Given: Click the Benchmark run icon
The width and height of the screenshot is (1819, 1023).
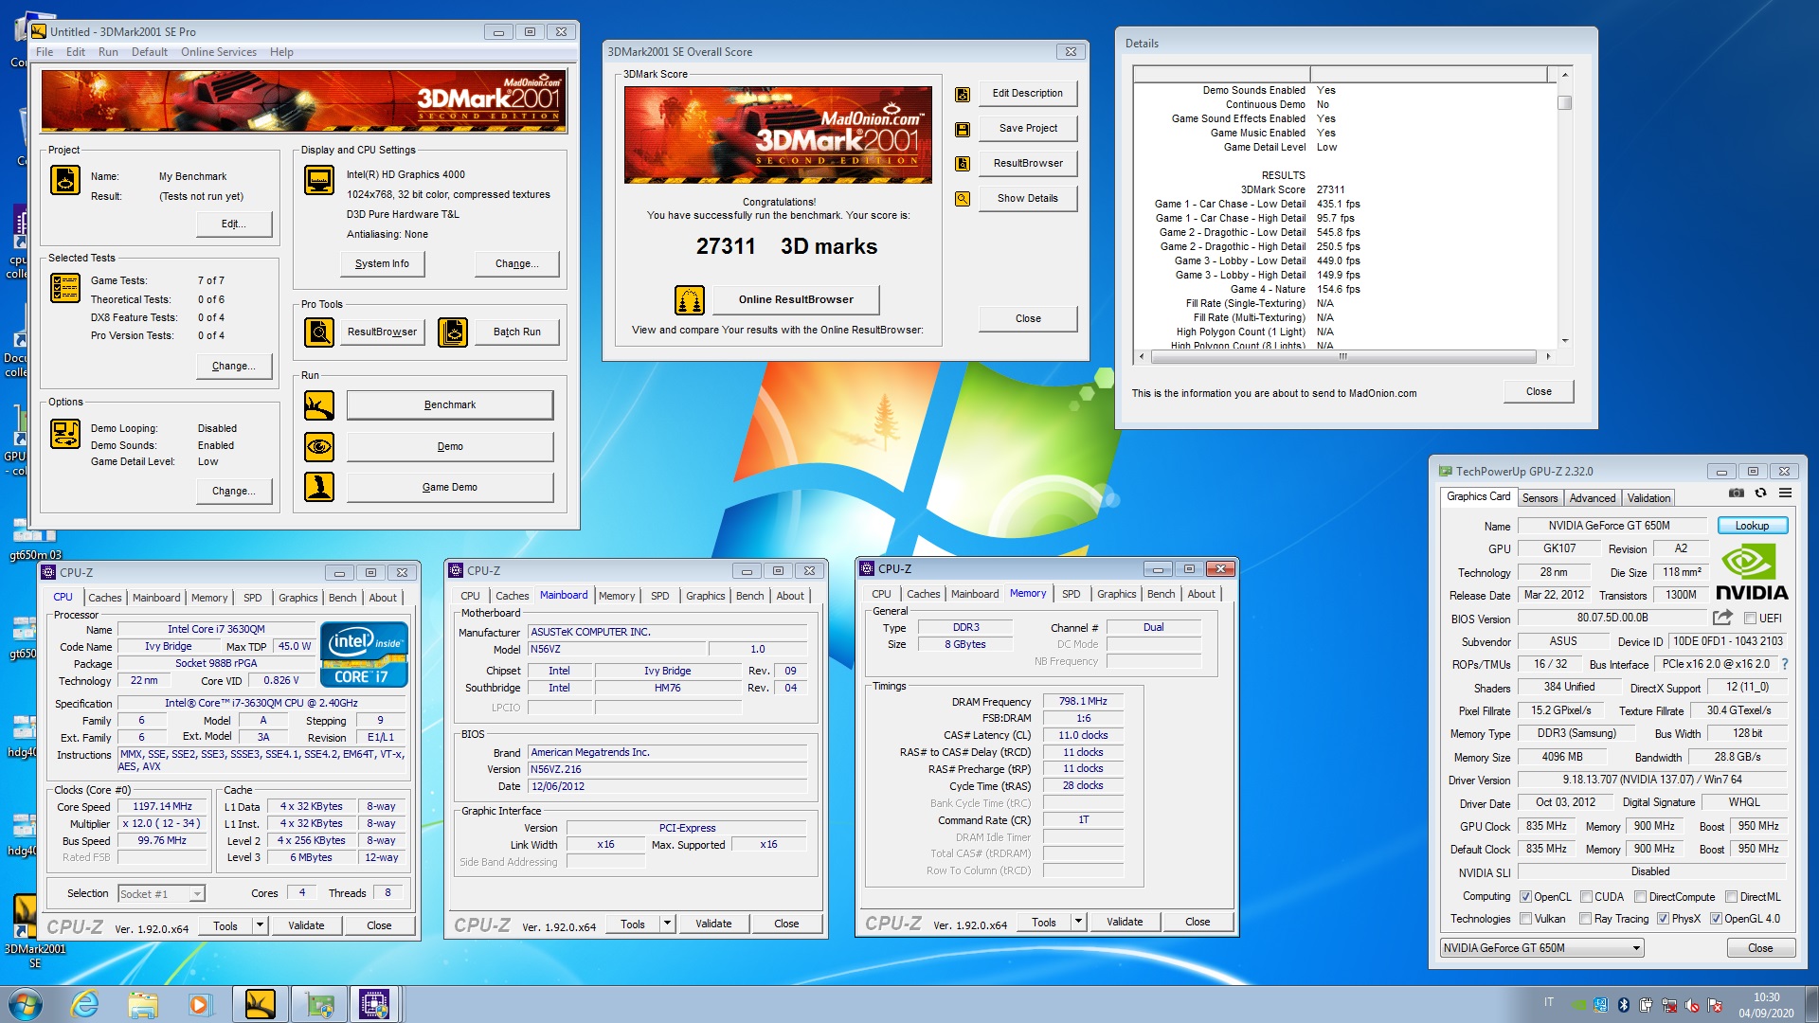Looking at the screenshot, I should click(319, 405).
